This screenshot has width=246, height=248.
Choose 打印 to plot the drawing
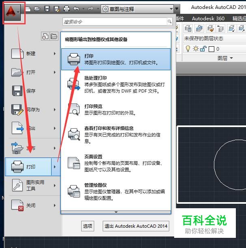click(x=116, y=59)
